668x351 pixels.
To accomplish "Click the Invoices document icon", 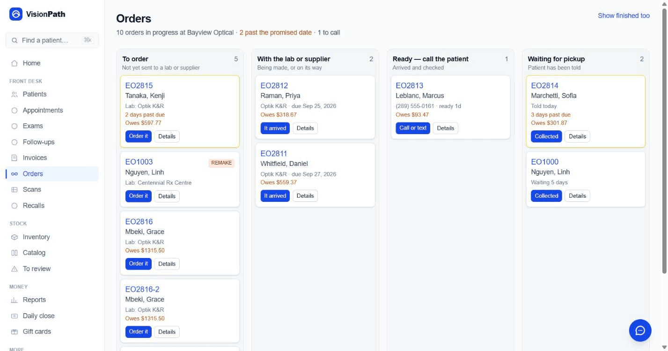I will 15,158.
